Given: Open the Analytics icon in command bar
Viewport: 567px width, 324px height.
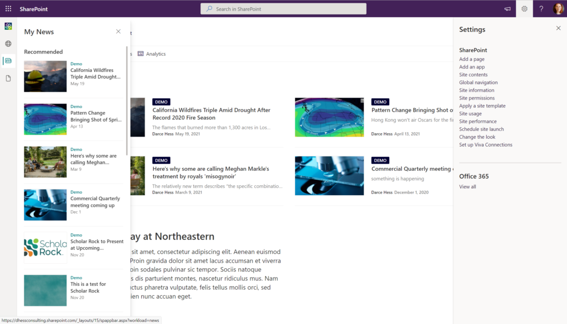Looking at the screenshot, I should 140,54.
